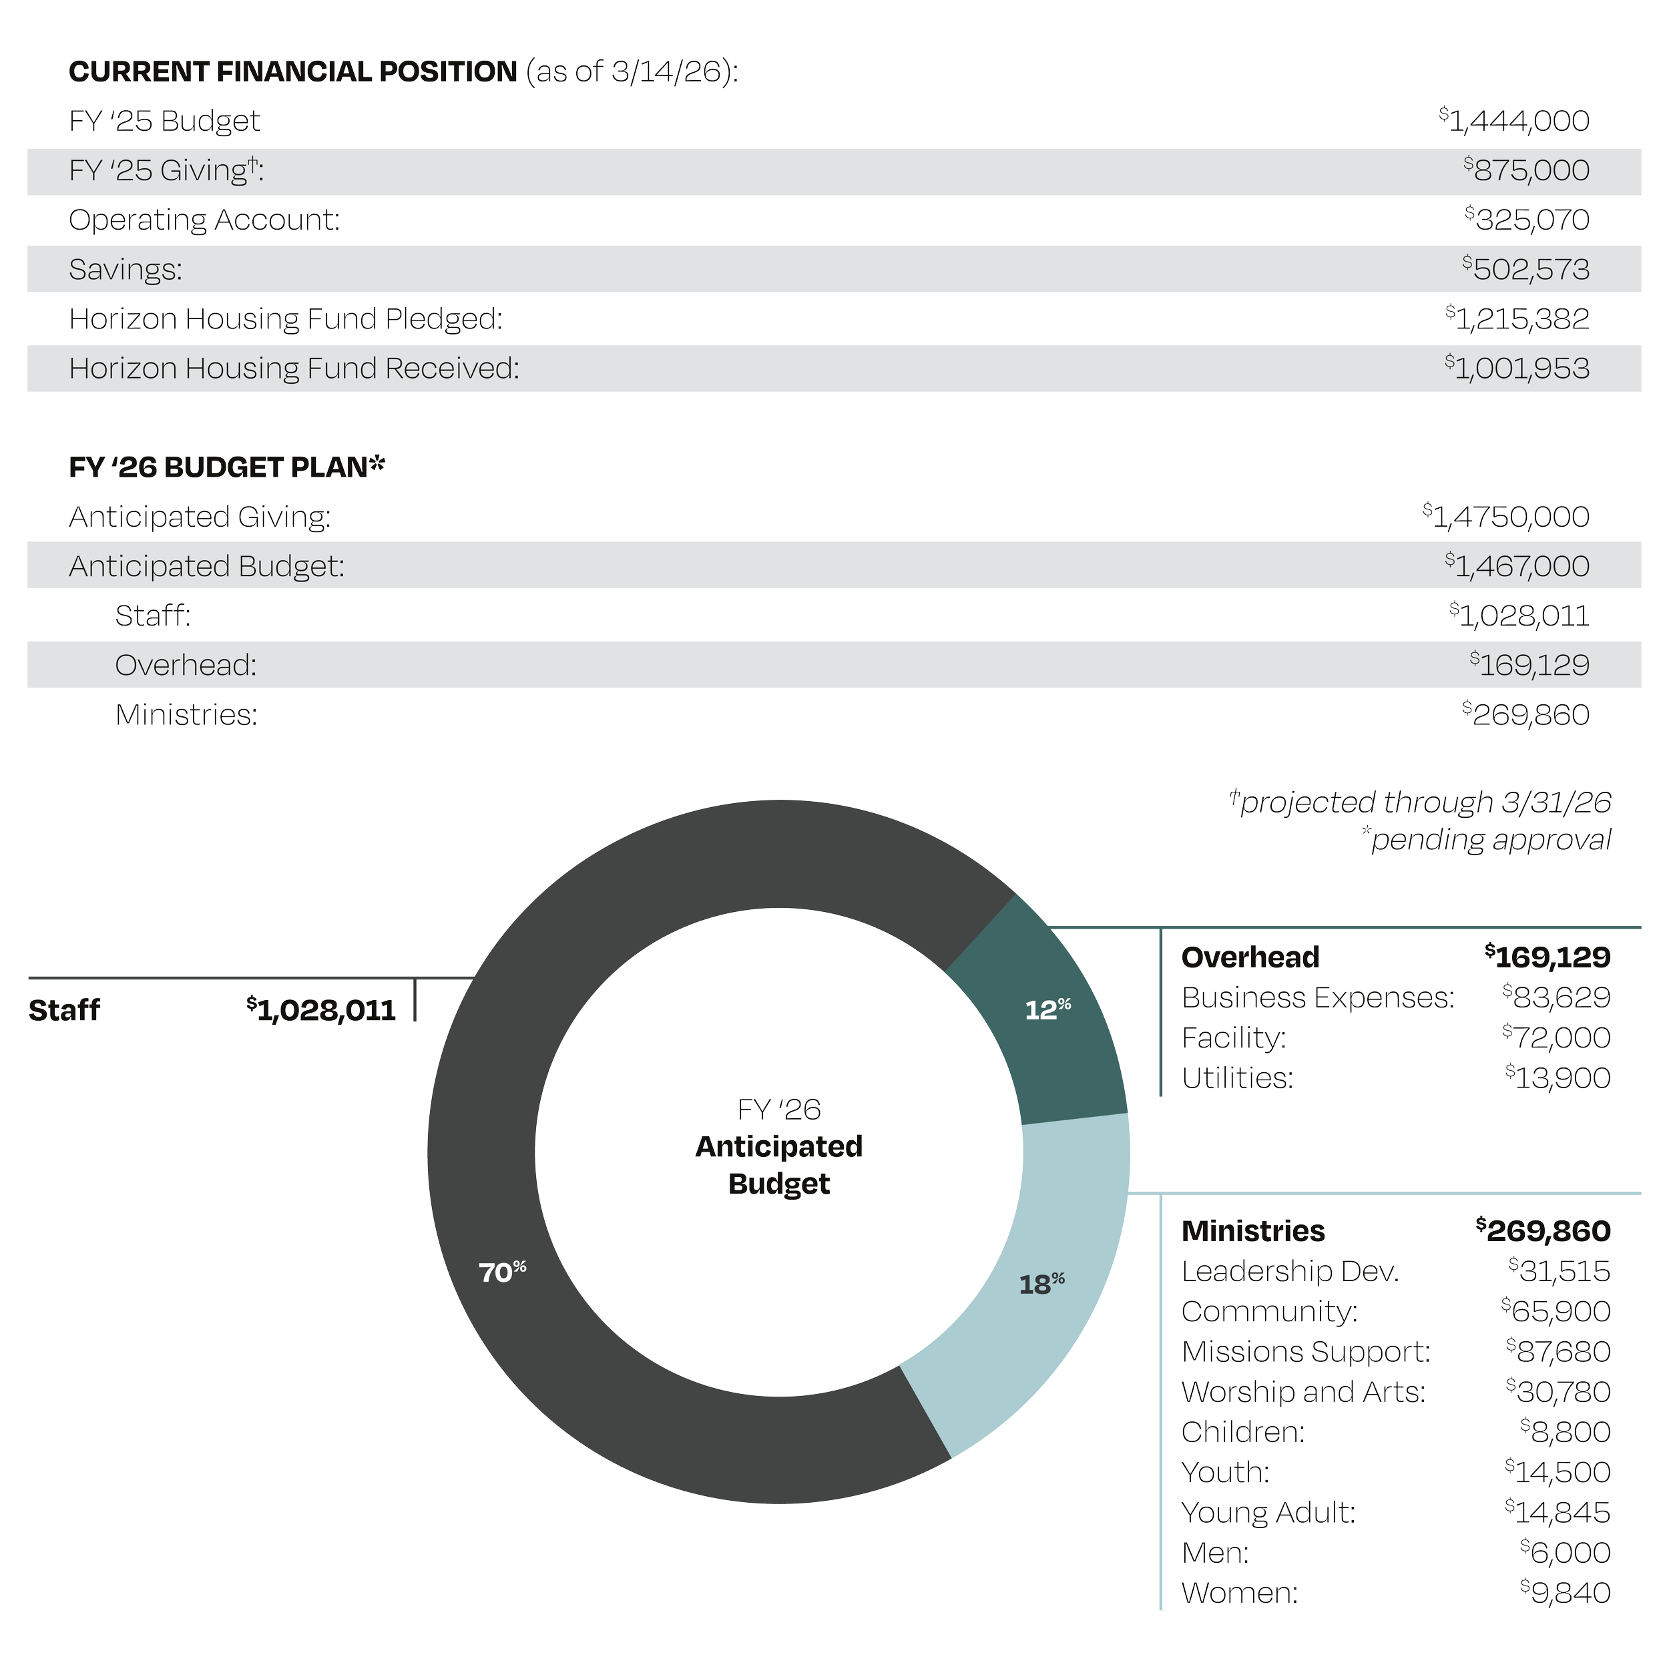Click the Horizon Housing Fund Pledged label
The width and height of the screenshot is (1669, 1669).
pyautogui.click(x=285, y=320)
